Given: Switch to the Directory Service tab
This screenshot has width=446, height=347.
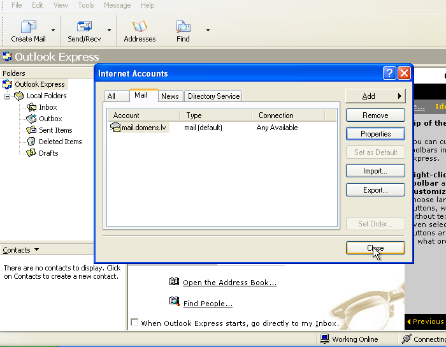Looking at the screenshot, I should 213,96.
